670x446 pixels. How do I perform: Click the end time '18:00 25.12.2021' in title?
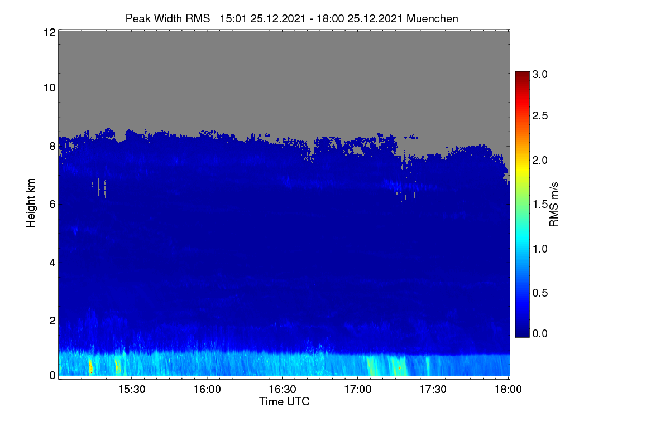pos(360,18)
